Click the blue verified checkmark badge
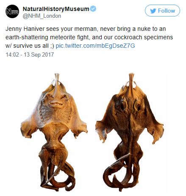This screenshot has width=186, height=196. 93,9
